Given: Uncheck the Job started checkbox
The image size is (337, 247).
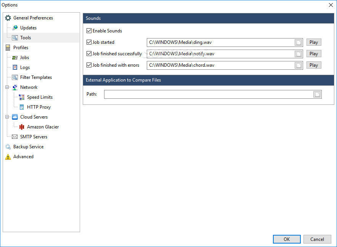Looking at the screenshot, I should pyautogui.click(x=89, y=42).
